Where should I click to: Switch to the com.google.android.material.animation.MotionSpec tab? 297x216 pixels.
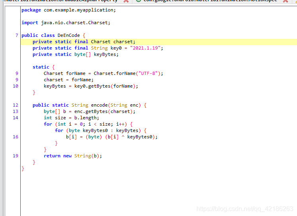pos(210,1)
